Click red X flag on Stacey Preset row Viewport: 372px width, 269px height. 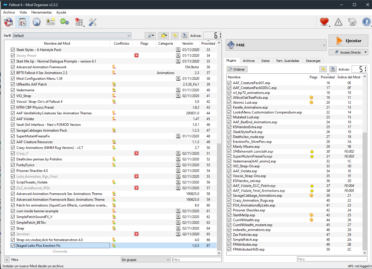(136, 55)
